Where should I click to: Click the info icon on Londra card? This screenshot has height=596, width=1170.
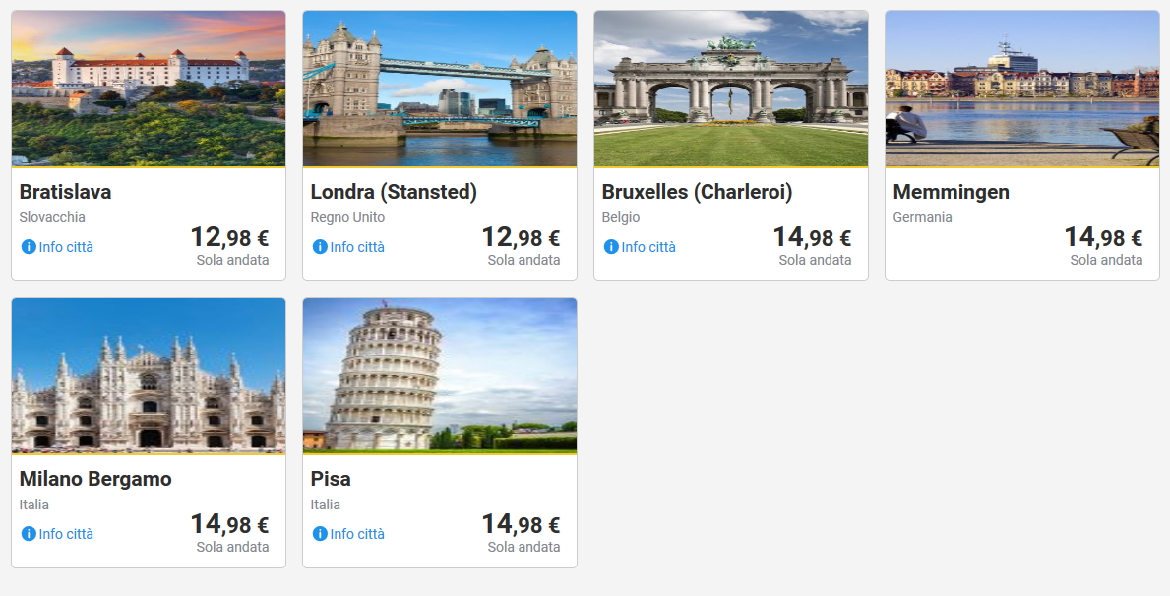[x=320, y=247]
